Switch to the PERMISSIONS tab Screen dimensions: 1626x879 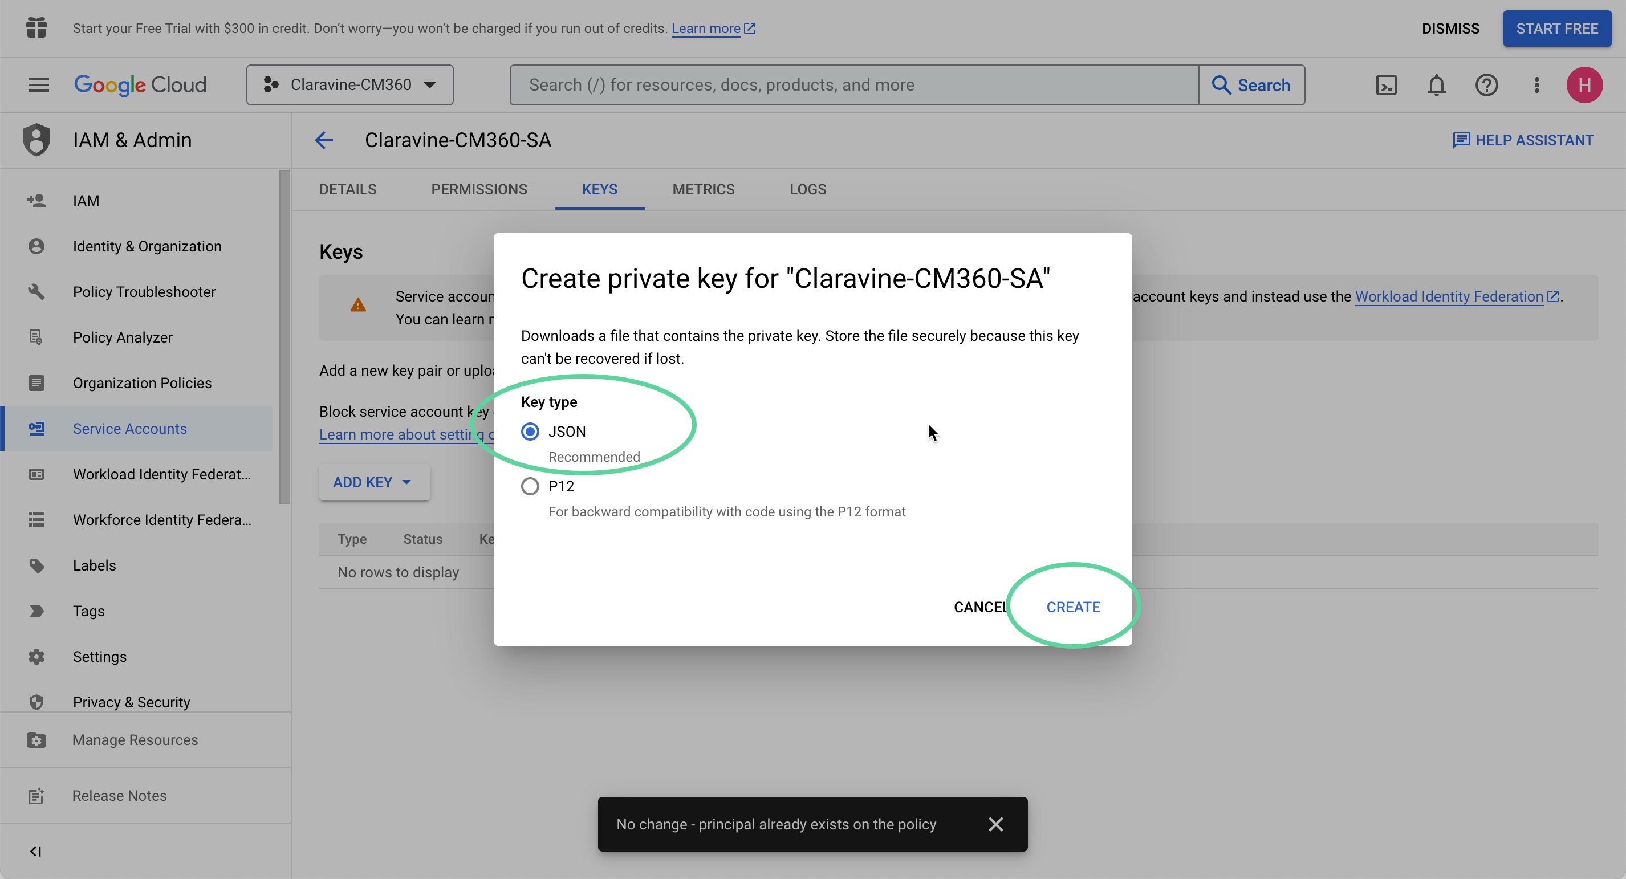click(x=479, y=189)
